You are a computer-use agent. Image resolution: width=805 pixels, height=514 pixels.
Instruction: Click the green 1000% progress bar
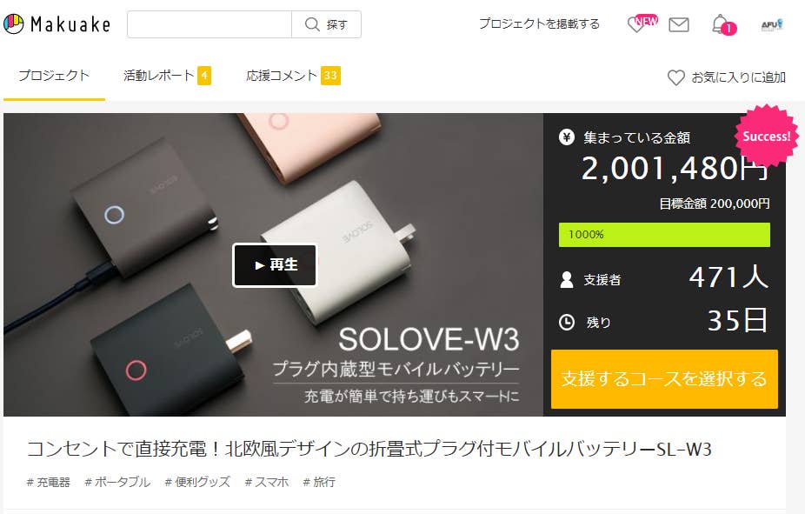click(664, 235)
